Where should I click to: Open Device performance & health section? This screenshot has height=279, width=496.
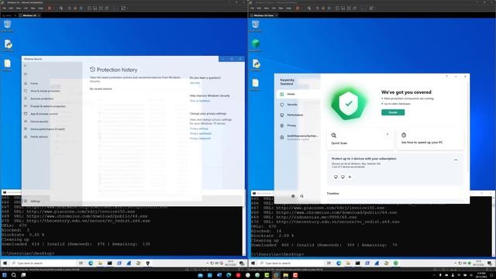(47, 129)
